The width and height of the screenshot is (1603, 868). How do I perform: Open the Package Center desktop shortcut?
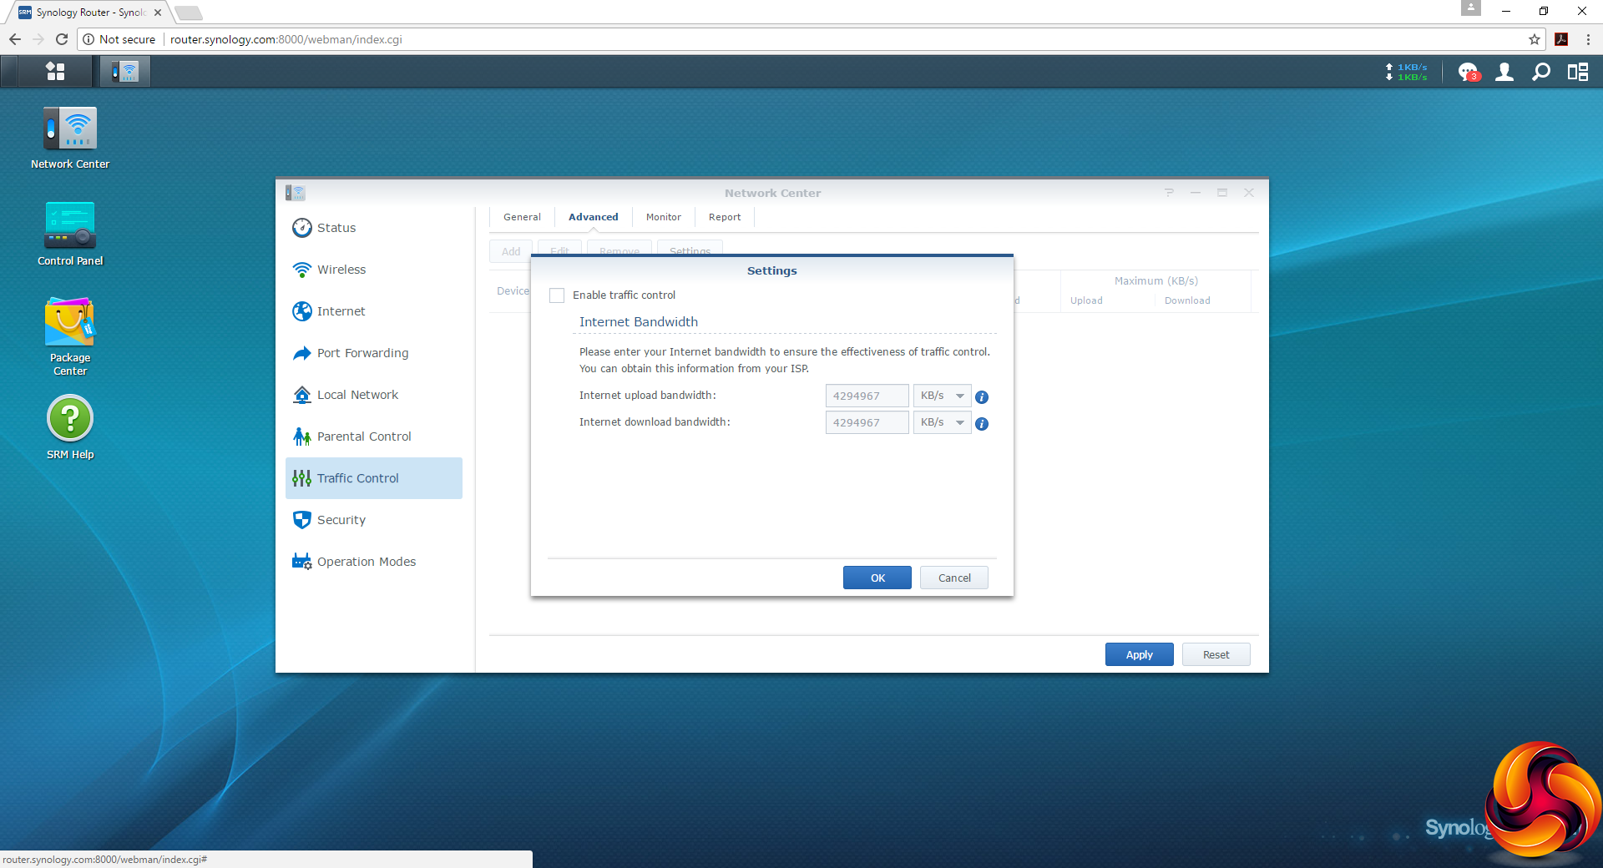tap(70, 337)
